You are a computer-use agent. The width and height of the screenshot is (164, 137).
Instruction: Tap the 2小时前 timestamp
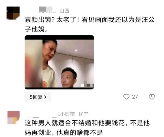point(66,114)
